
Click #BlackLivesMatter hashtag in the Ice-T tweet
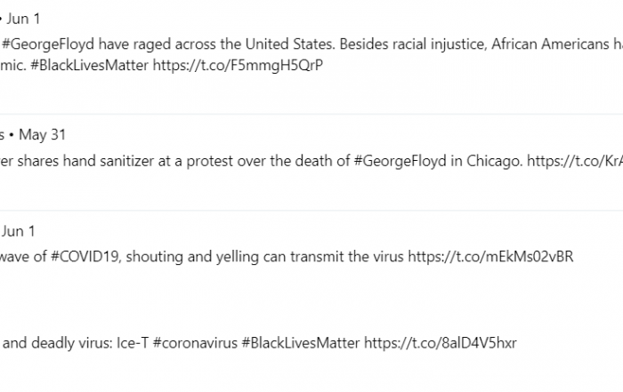tap(301, 342)
